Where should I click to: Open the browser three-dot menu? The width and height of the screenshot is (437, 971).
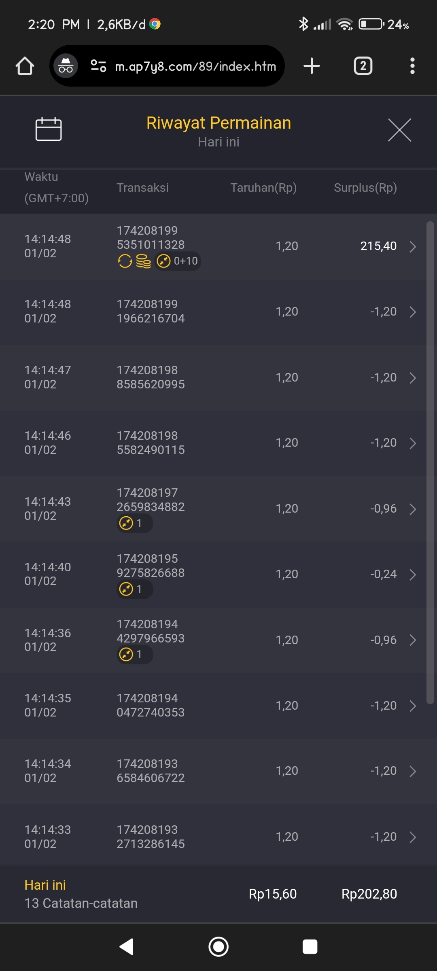[412, 66]
